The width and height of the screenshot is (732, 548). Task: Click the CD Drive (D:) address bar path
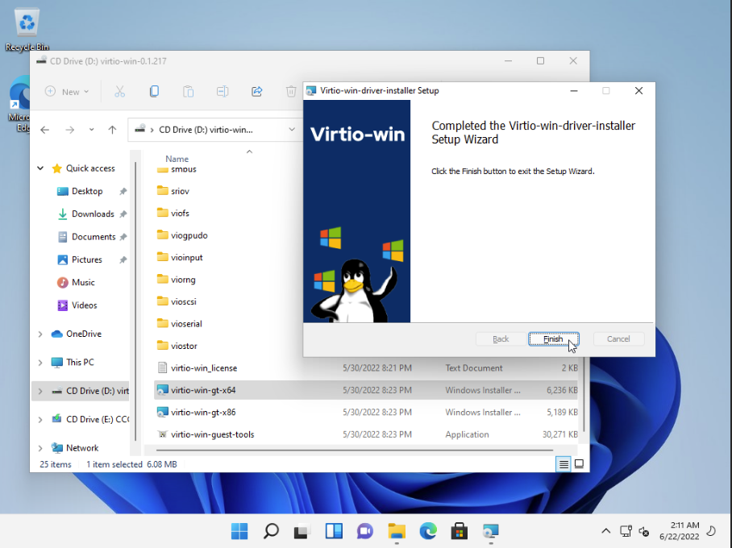click(206, 130)
